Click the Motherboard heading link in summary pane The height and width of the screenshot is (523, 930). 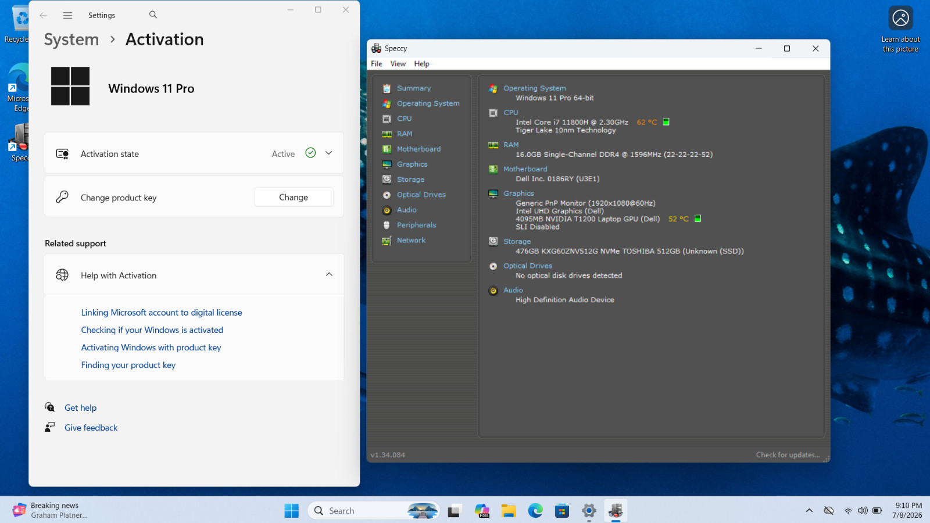(x=525, y=169)
